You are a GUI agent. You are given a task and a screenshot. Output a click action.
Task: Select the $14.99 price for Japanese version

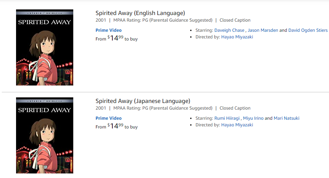coord(115,126)
